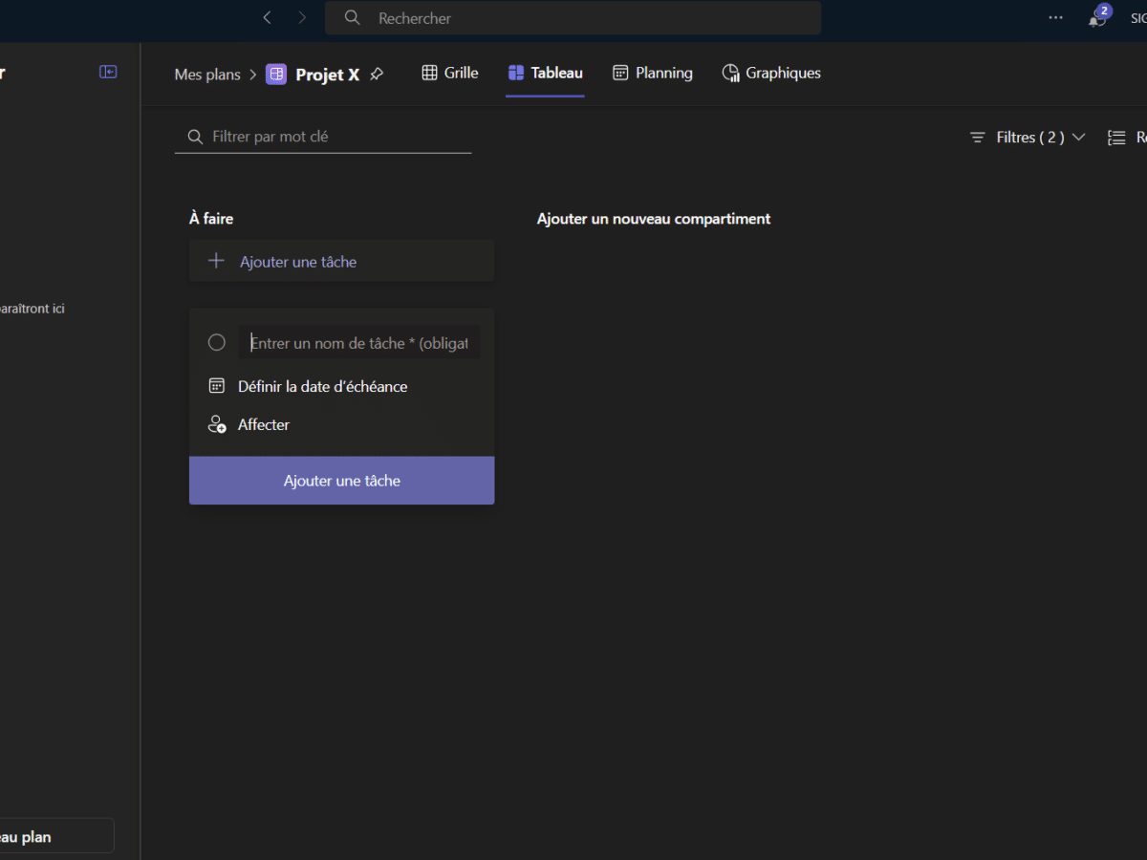1147x860 pixels.
Task: Click the forward navigation arrow
Action: click(302, 18)
